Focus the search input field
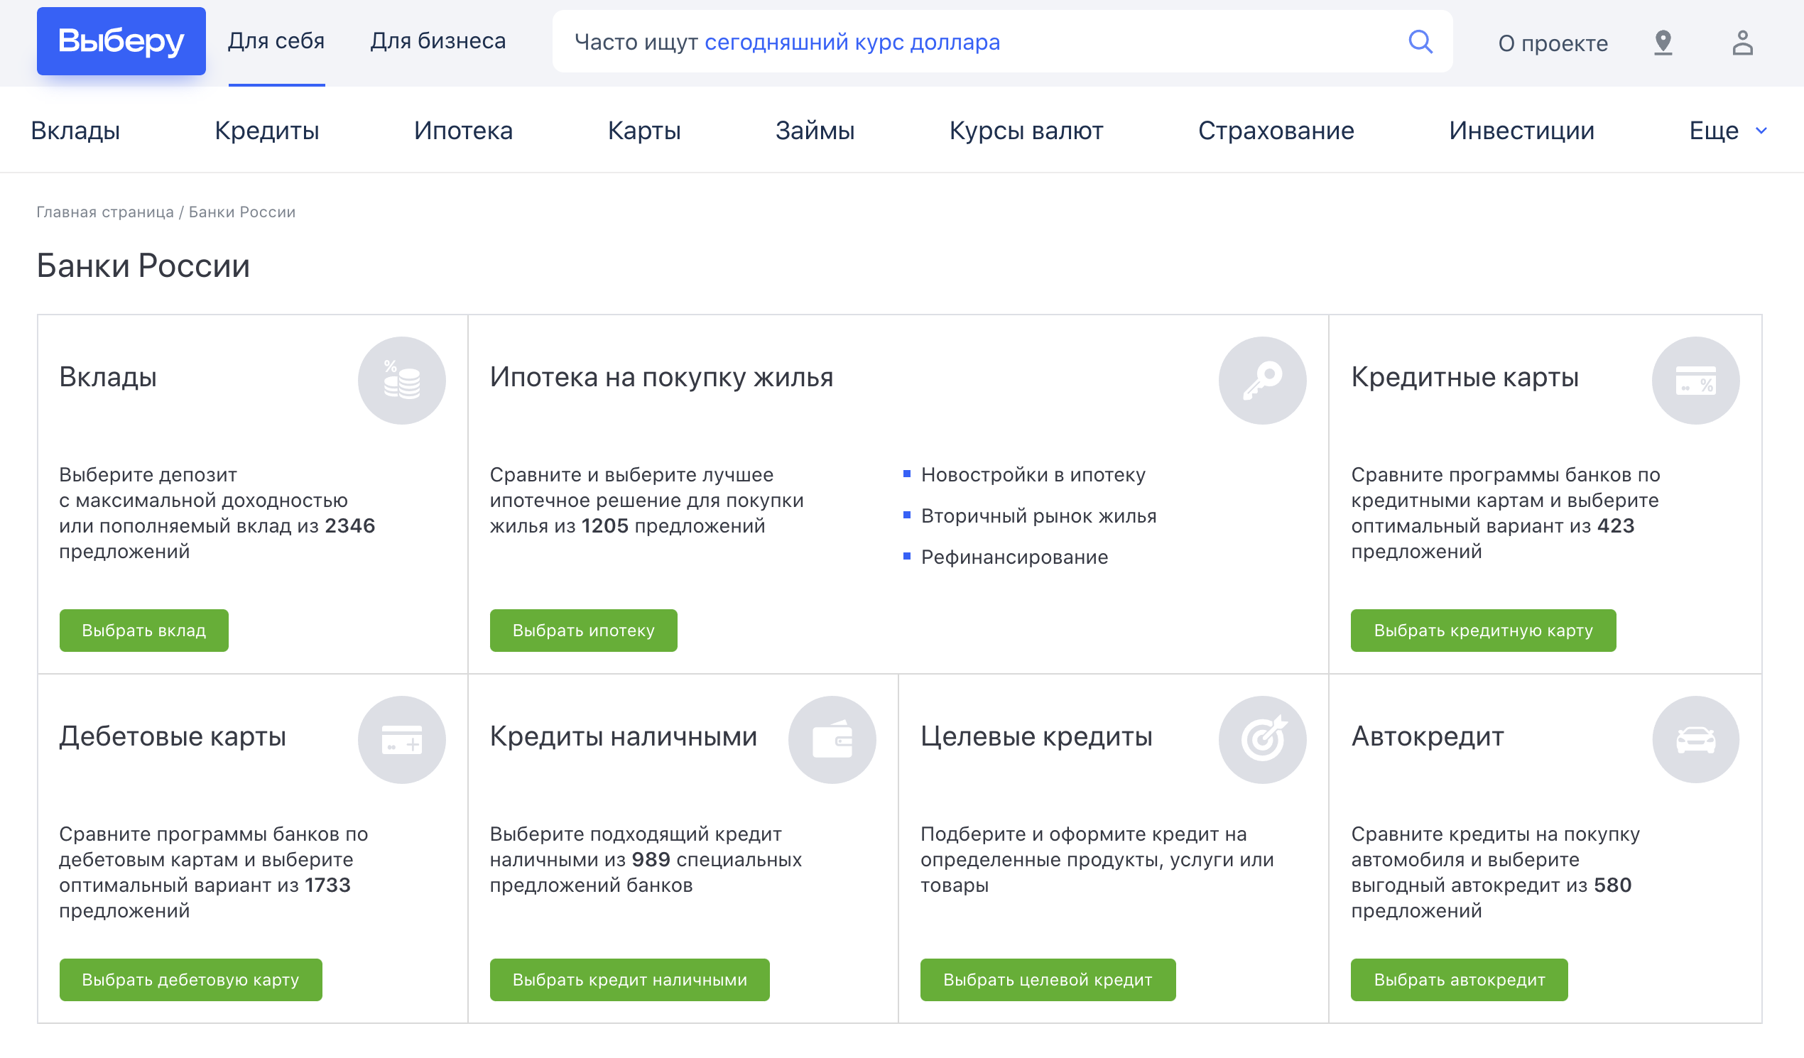 (x=1002, y=41)
